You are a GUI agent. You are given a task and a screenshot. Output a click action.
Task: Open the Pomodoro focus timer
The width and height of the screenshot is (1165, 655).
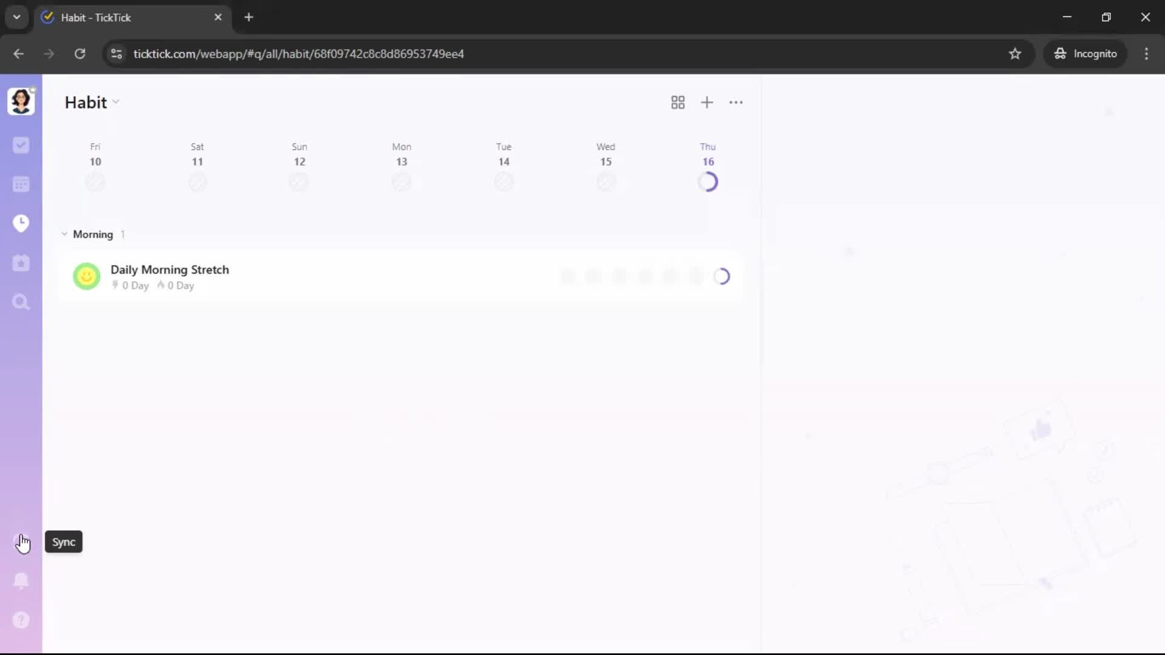[x=21, y=223]
